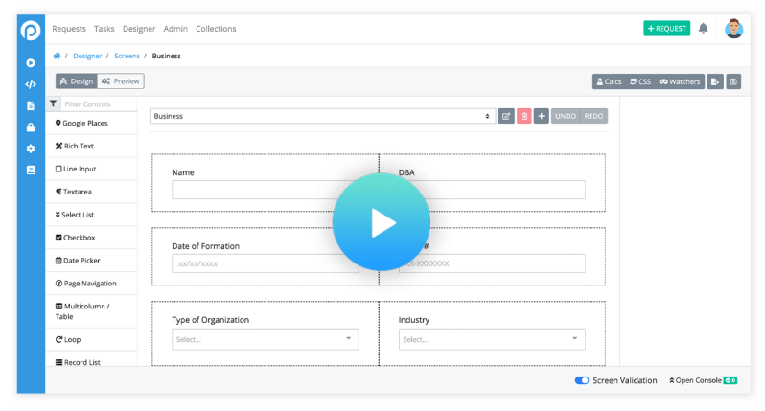Open the CSS editor
Screen dimensions: 765x411
coord(640,81)
